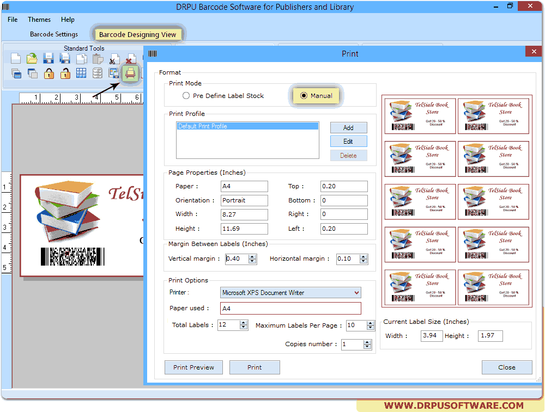Image resolution: width=545 pixels, height=412 pixels.
Task: Open Print Preview
Action: tap(193, 367)
